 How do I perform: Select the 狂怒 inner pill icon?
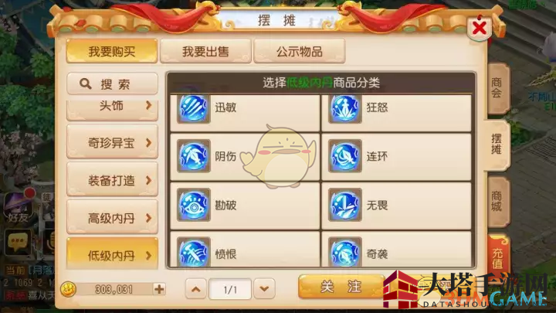pos(344,109)
